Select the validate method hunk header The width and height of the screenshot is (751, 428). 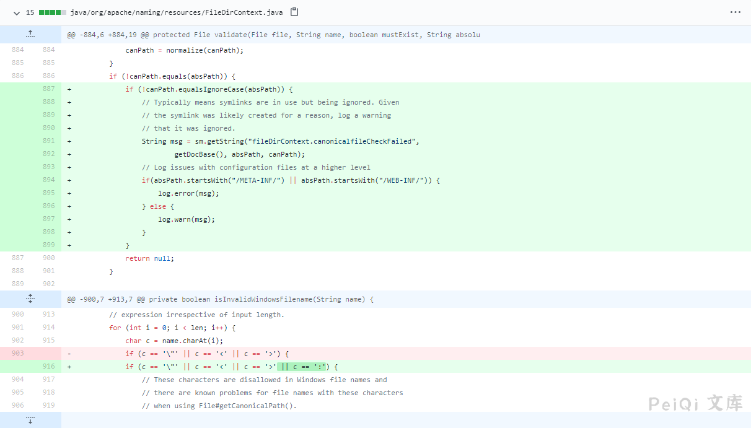click(x=273, y=35)
